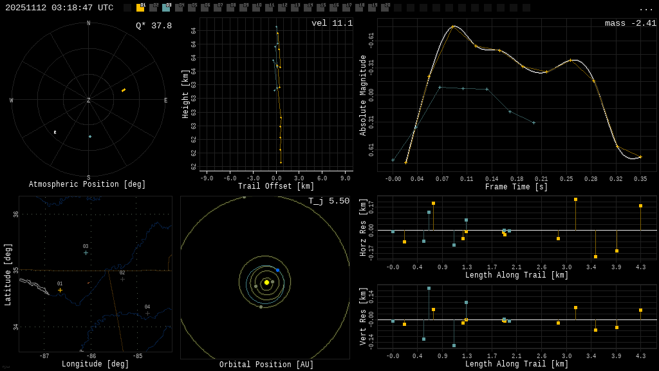Click the blue Earth dot in orbital plot
Screen dimensions: 659x371
tap(277, 270)
